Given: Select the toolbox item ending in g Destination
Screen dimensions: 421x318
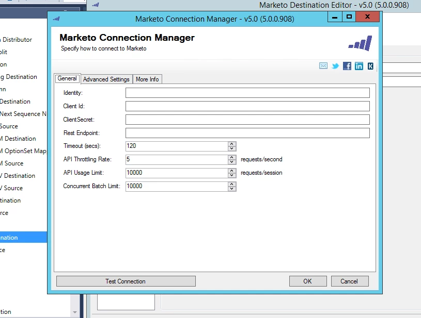Looking at the screenshot, I should click(19, 77).
